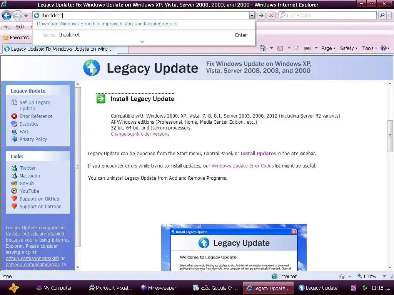Click the Forward navigation arrow
394x295 pixels.
[x=17, y=15]
